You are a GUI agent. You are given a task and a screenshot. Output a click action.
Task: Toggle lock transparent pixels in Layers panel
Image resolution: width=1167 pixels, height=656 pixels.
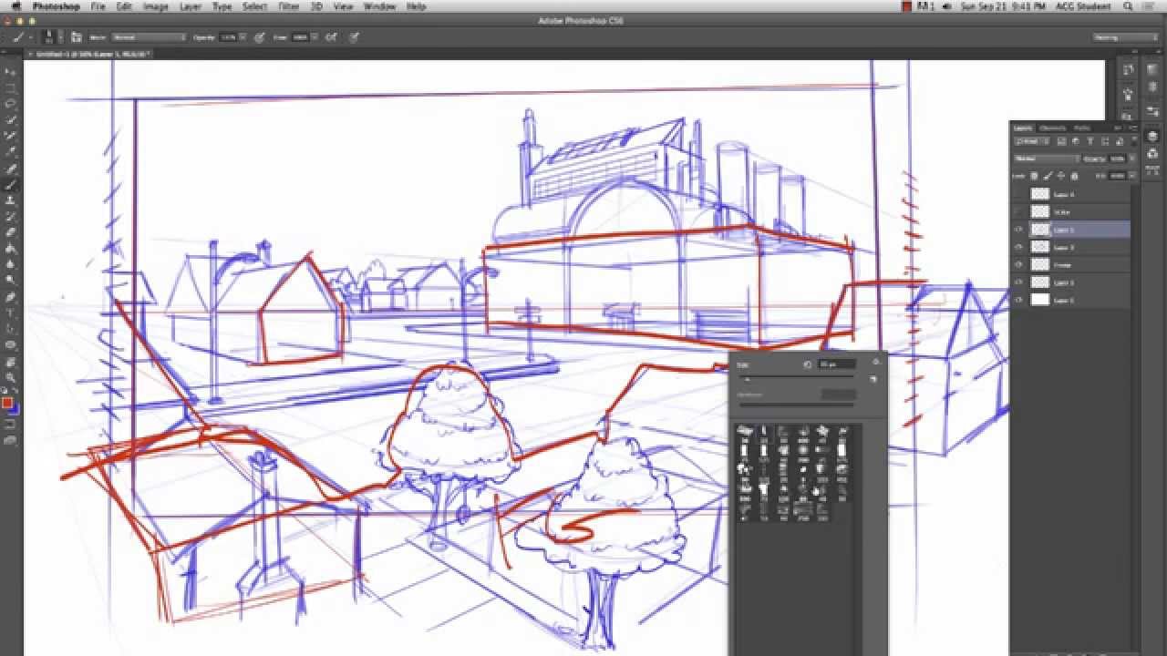[x=1035, y=175]
